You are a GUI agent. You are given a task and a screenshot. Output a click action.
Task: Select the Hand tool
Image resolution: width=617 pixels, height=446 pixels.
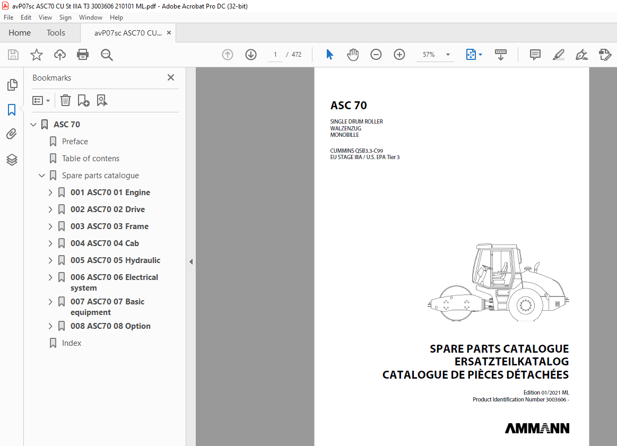pyautogui.click(x=352, y=55)
